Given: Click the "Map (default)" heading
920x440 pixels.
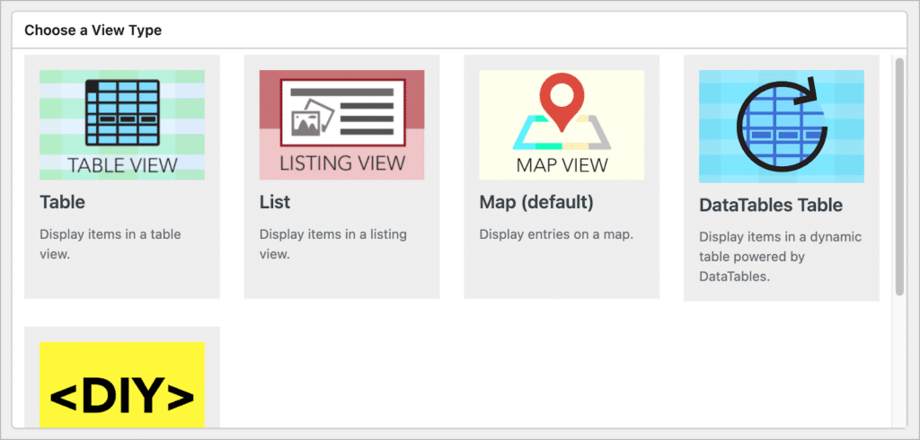Looking at the screenshot, I should click(536, 202).
